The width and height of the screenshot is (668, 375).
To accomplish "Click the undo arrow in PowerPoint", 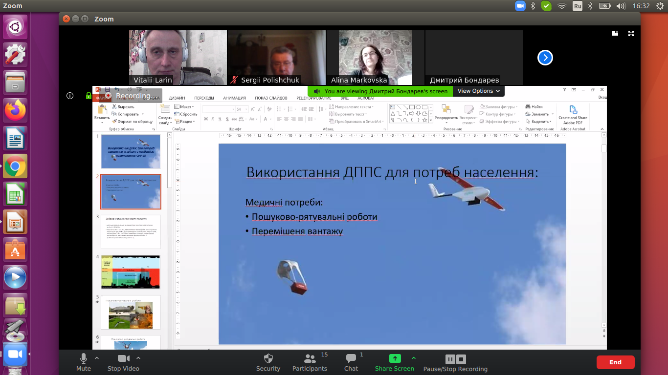I will (116, 89).
